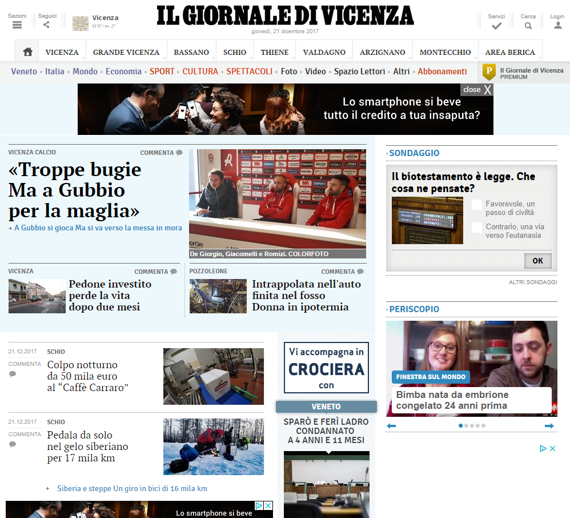Open ALTRI SONDAGGI link
This screenshot has height=518, width=570.
533,282
